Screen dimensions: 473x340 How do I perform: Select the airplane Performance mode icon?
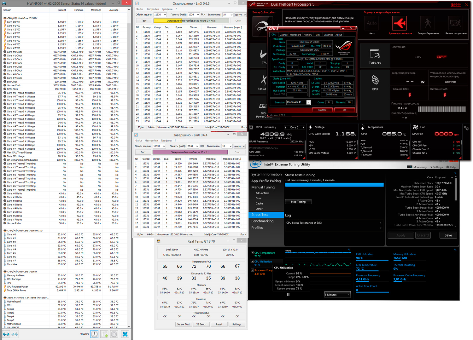pos(400,23)
